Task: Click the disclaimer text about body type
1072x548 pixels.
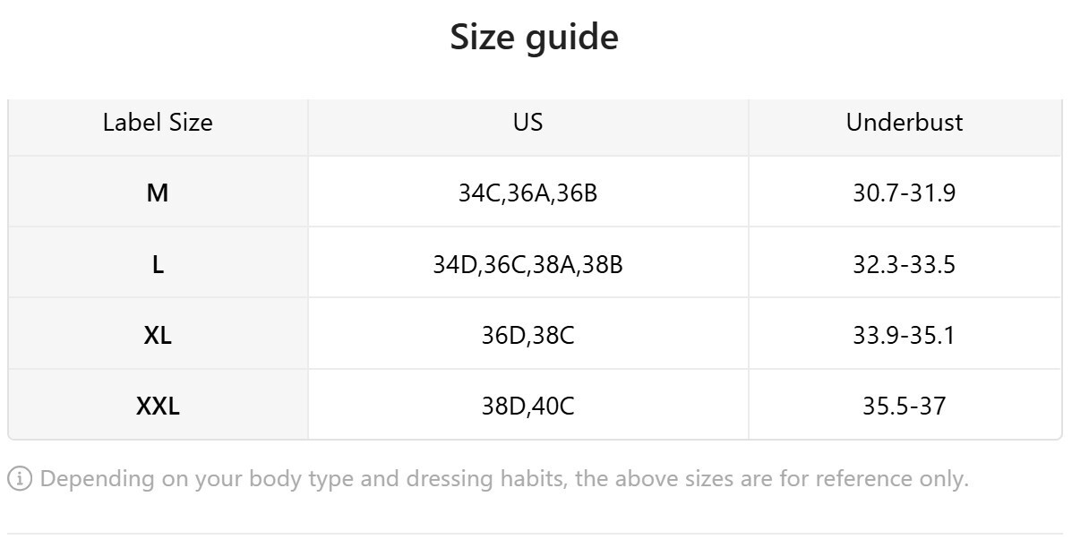Action: 504,479
